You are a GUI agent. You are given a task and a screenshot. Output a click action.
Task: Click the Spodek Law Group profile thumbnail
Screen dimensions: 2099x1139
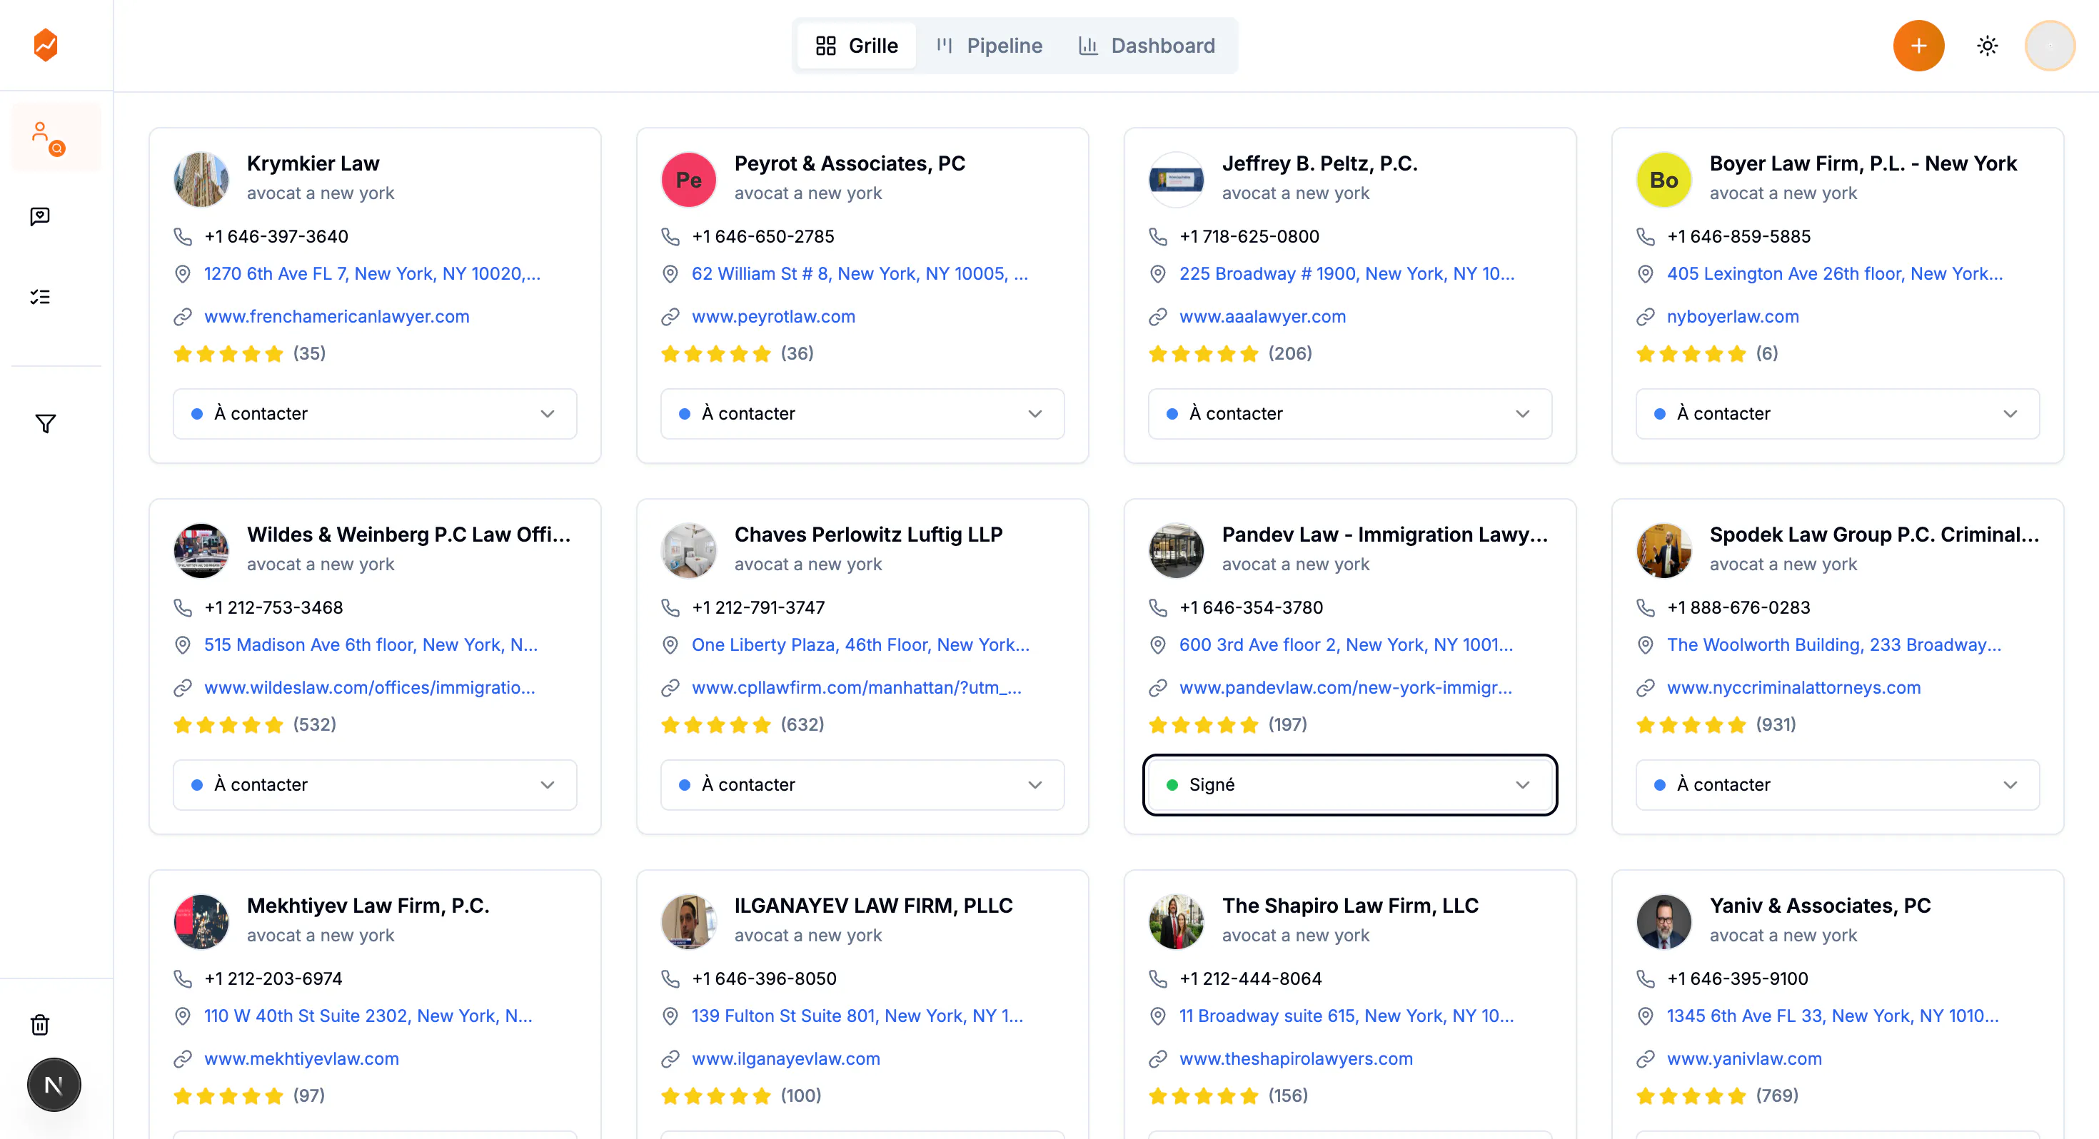tap(1664, 551)
